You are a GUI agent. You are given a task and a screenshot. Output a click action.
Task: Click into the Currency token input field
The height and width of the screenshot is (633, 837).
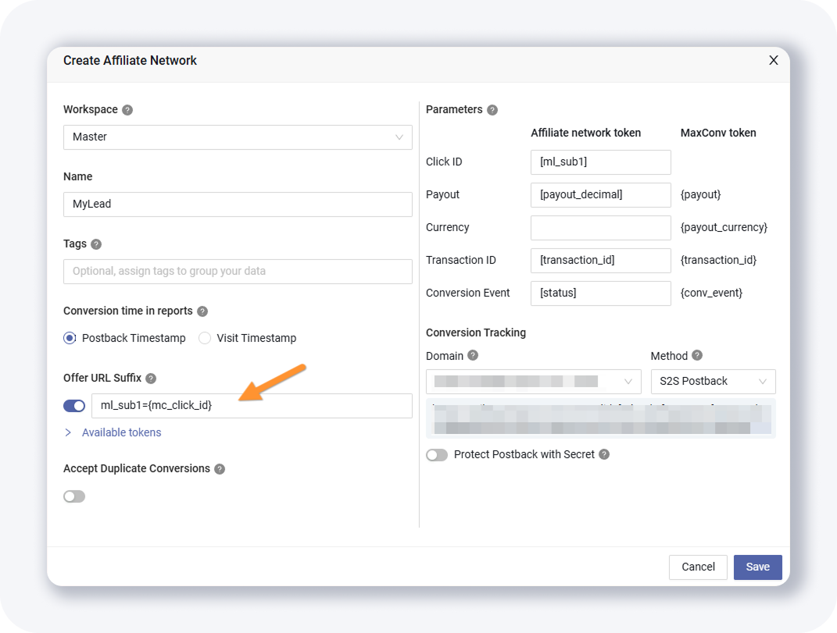click(600, 228)
